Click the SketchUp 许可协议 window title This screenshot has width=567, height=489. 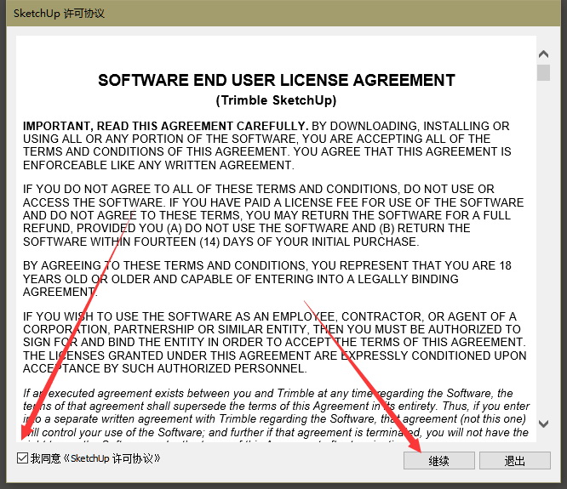59,14
